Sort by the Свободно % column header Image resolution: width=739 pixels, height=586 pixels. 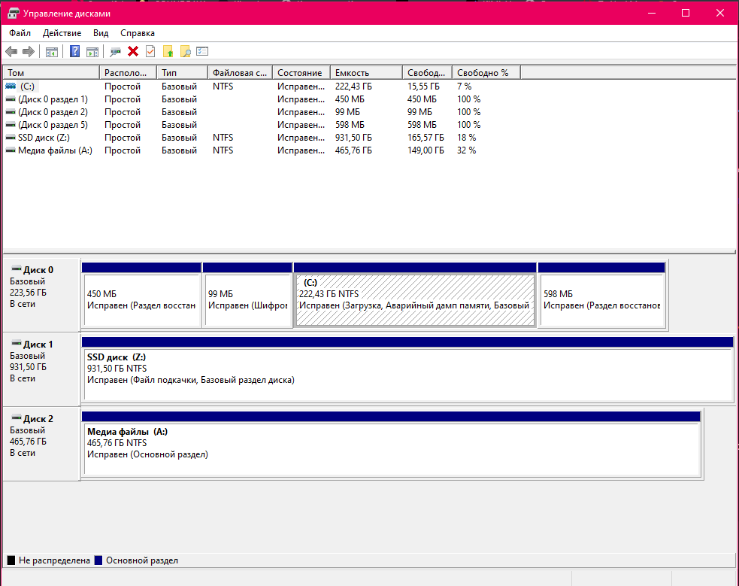click(x=486, y=73)
